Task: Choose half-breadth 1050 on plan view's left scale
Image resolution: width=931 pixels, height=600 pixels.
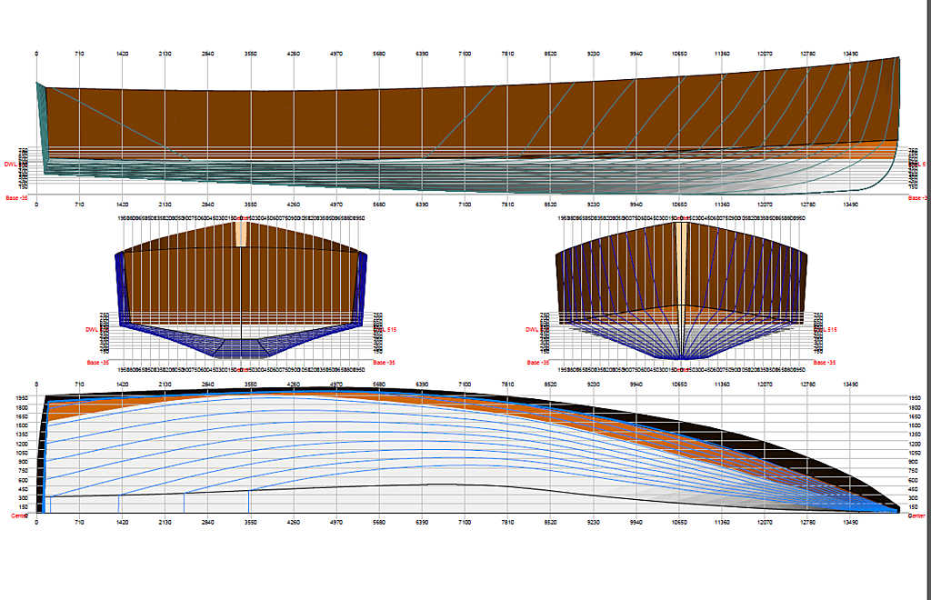Action: coord(22,453)
